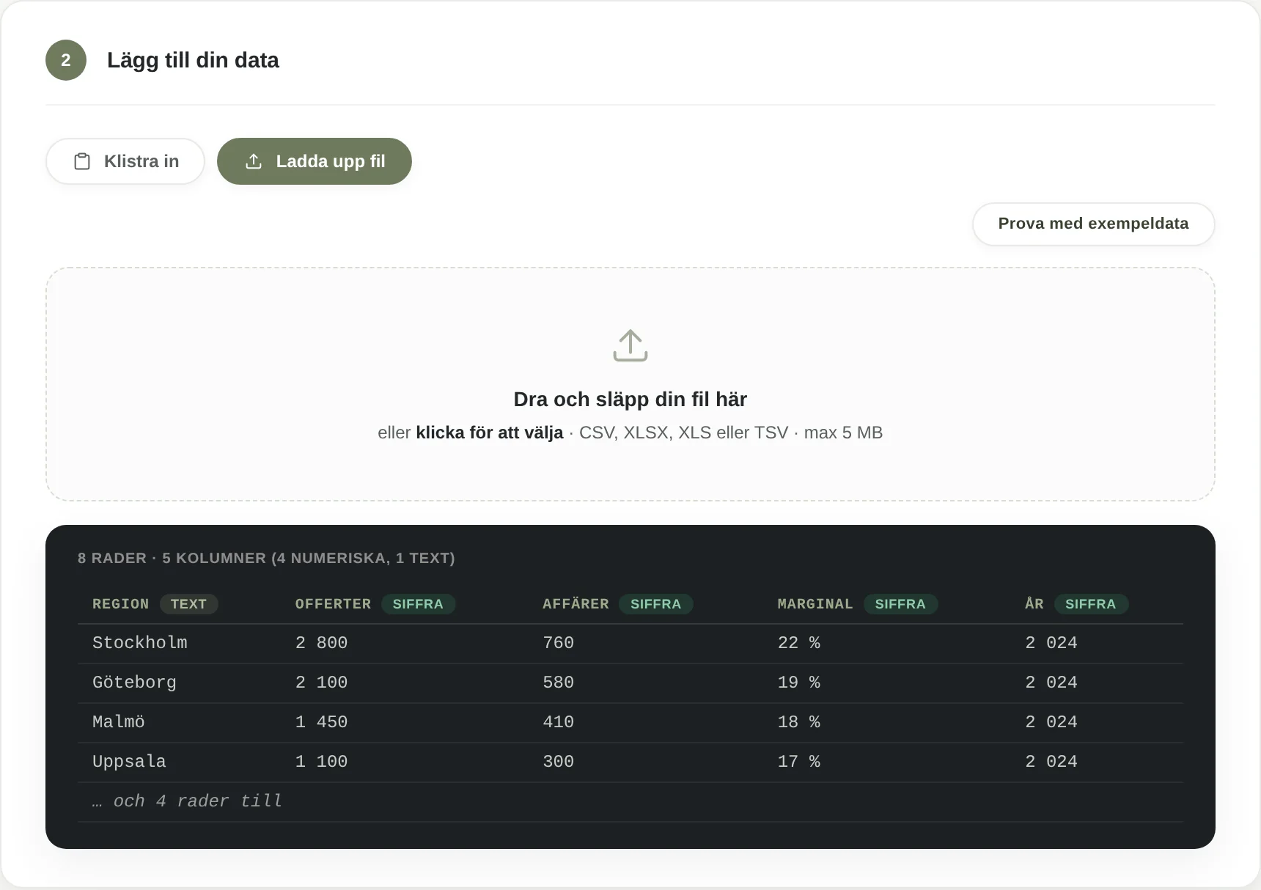Click the SIFFRA badge beside AFFÄRER
Screen dimensions: 1261x890
pos(655,604)
